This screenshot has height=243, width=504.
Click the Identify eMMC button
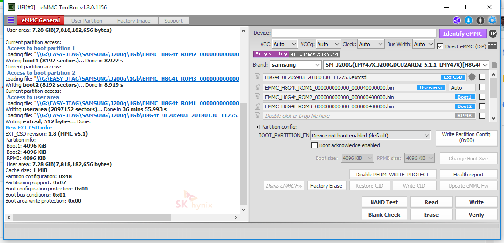pyautogui.click(x=463, y=34)
